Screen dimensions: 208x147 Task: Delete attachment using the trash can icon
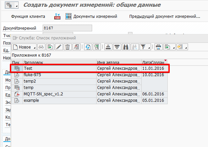[67, 47]
